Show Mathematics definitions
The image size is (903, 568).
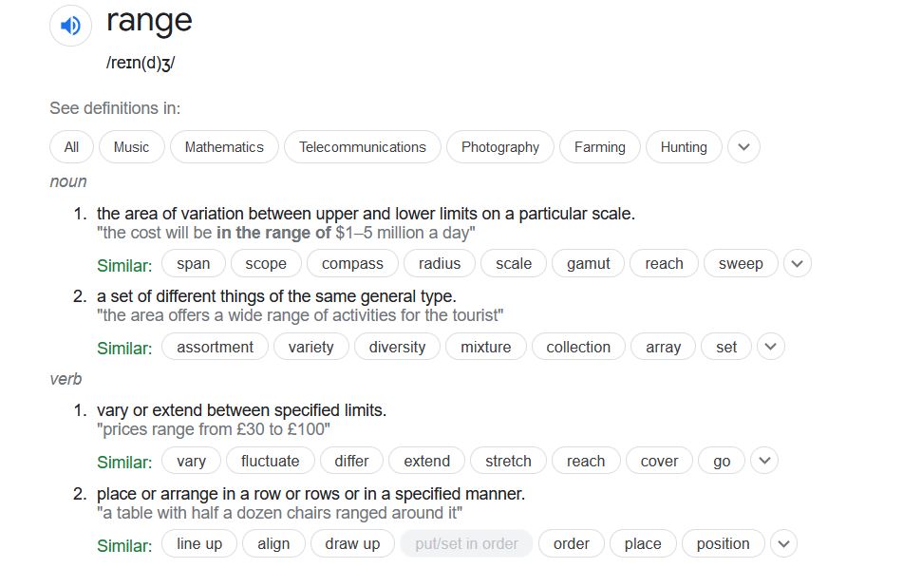(x=224, y=147)
